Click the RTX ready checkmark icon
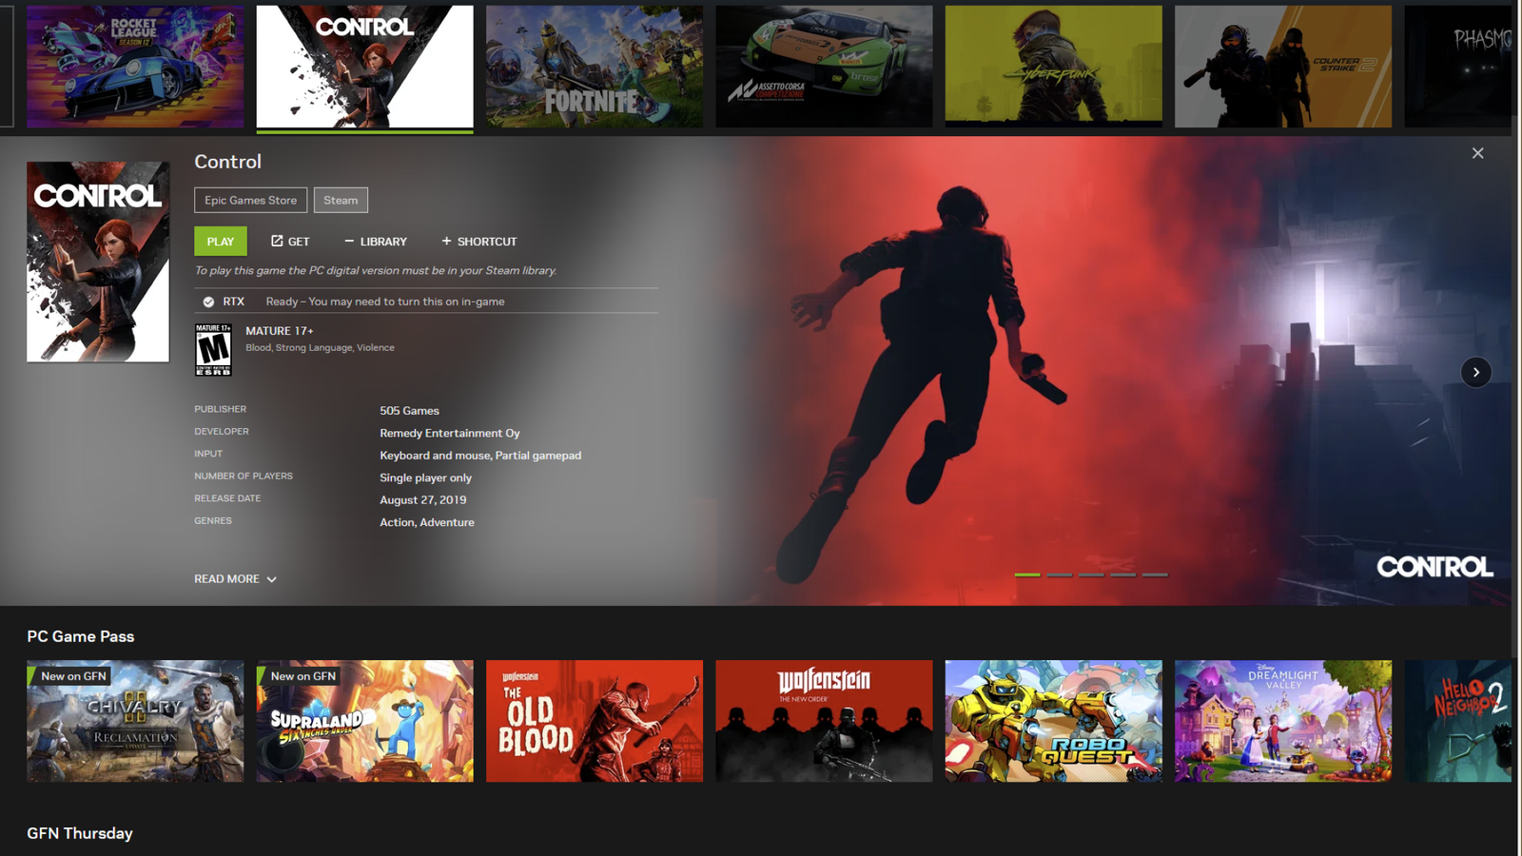Viewport: 1522px width, 856px height. 208,302
